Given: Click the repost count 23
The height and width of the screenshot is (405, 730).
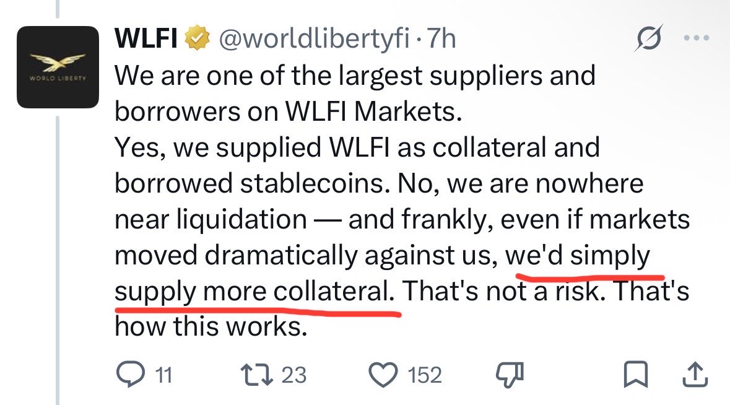Looking at the screenshot, I should pos(294,375).
